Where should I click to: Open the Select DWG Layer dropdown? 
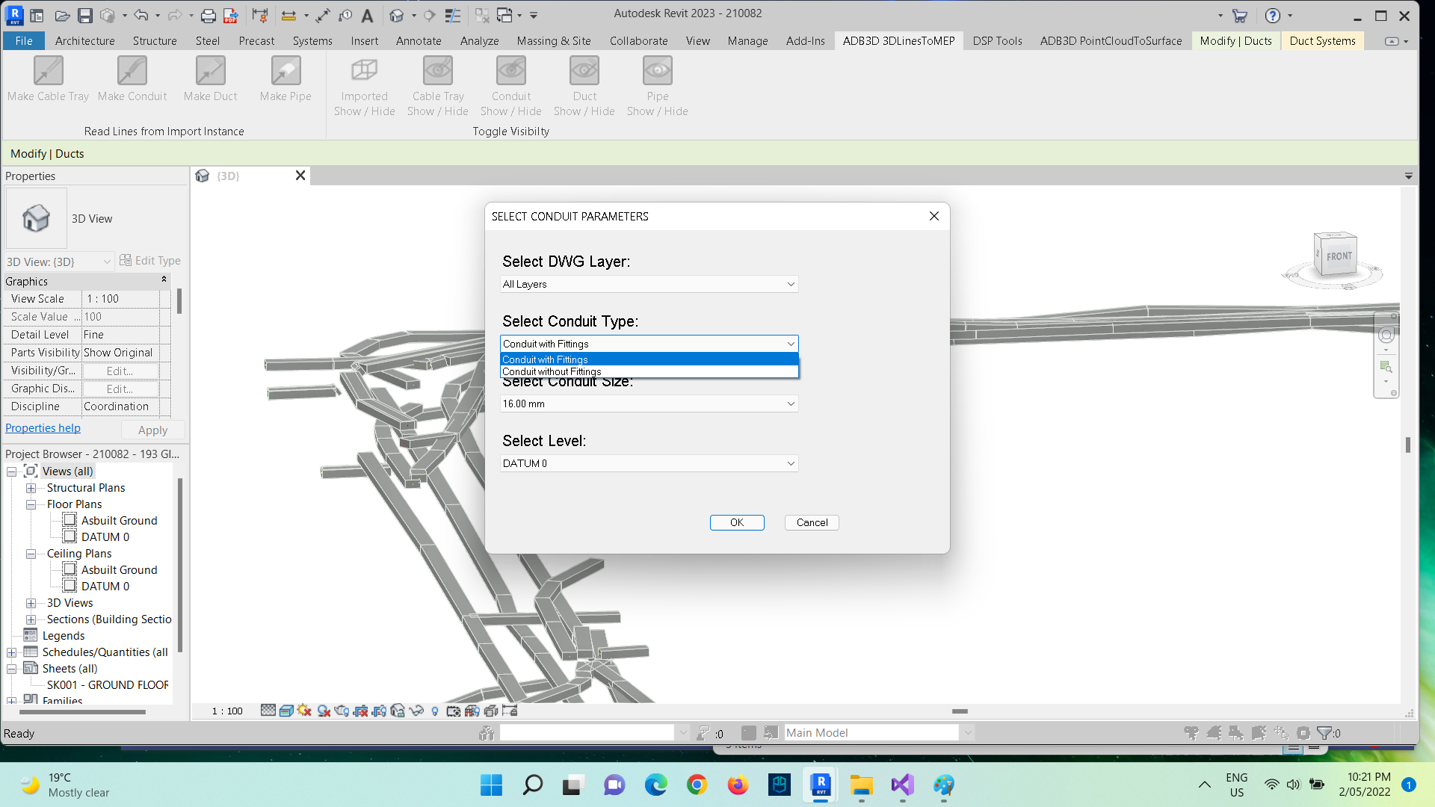click(649, 284)
